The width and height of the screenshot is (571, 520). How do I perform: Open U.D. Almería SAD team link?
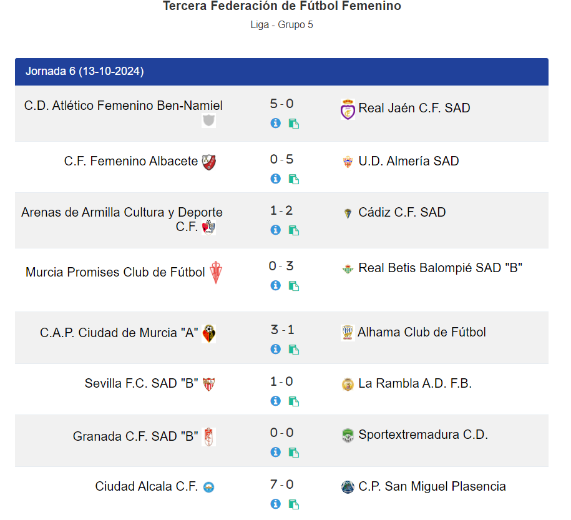click(408, 161)
